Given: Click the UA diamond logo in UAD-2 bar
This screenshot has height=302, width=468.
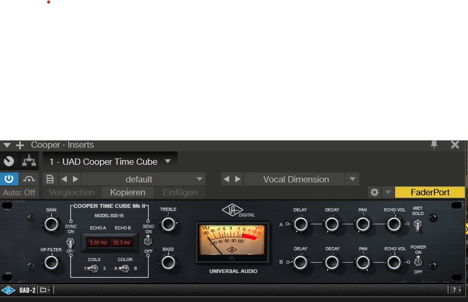Looking at the screenshot, I should [x=8, y=290].
